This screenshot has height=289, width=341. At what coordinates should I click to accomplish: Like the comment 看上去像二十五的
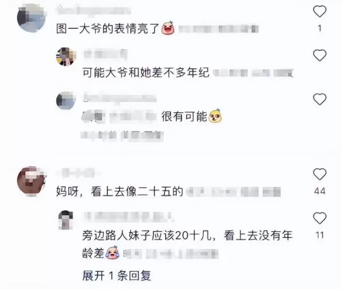(x=319, y=174)
